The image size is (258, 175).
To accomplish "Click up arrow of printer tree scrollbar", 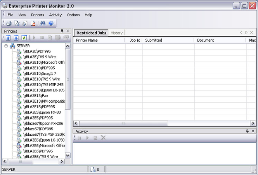I will [68, 46].
